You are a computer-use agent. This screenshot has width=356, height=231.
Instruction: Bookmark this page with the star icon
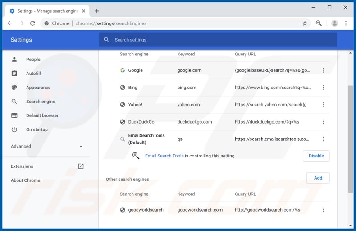pos(305,23)
